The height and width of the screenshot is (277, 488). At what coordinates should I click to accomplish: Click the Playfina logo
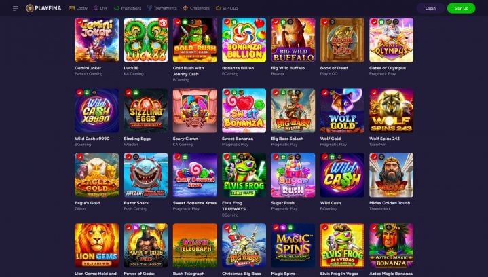tap(43, 8)
